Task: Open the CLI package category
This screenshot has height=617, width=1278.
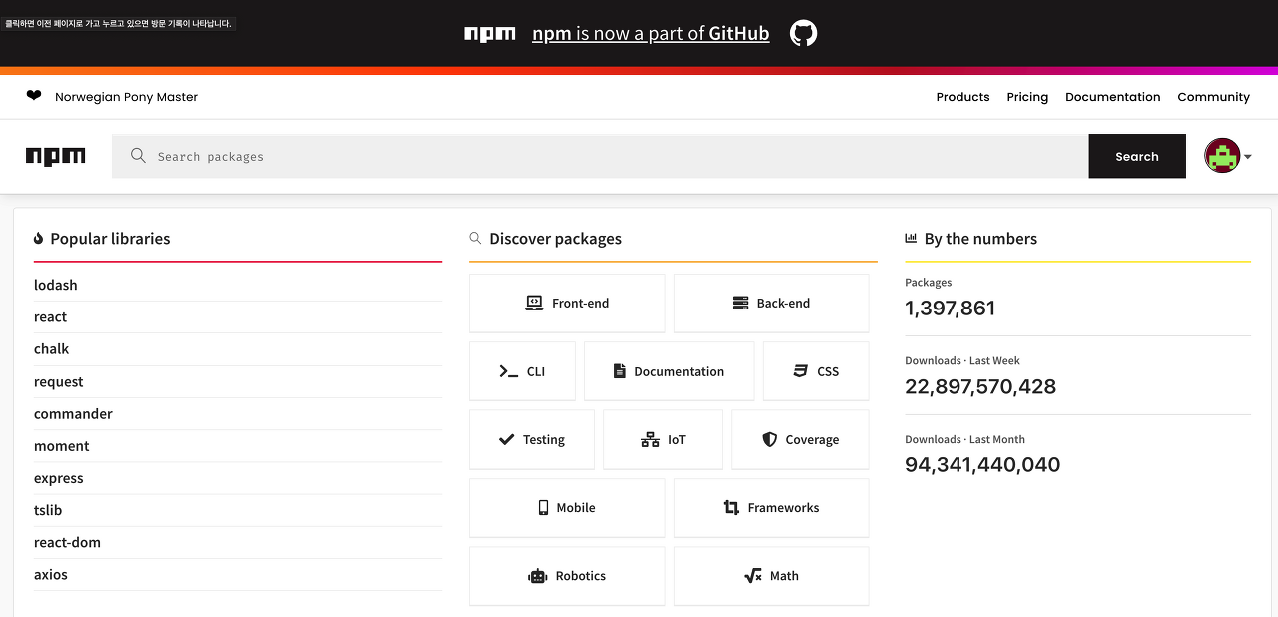Action: click(522, 371)
